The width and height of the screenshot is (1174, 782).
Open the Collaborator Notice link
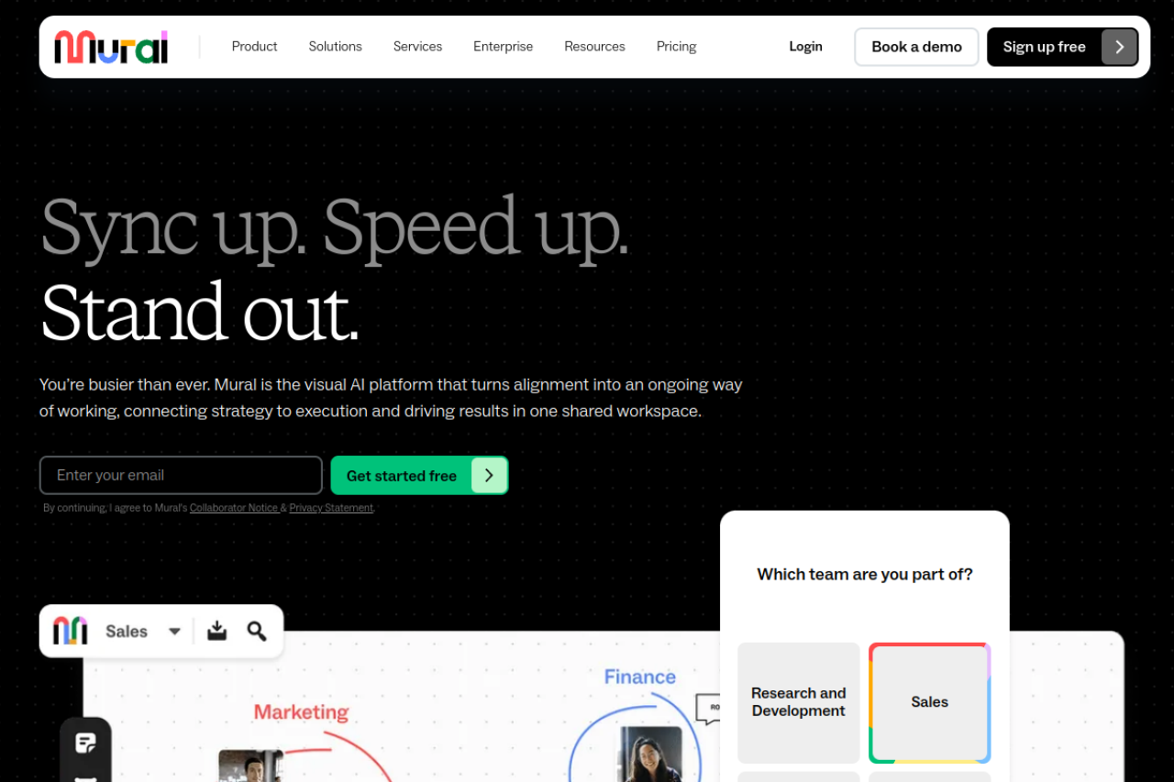[x=234, y=508]
